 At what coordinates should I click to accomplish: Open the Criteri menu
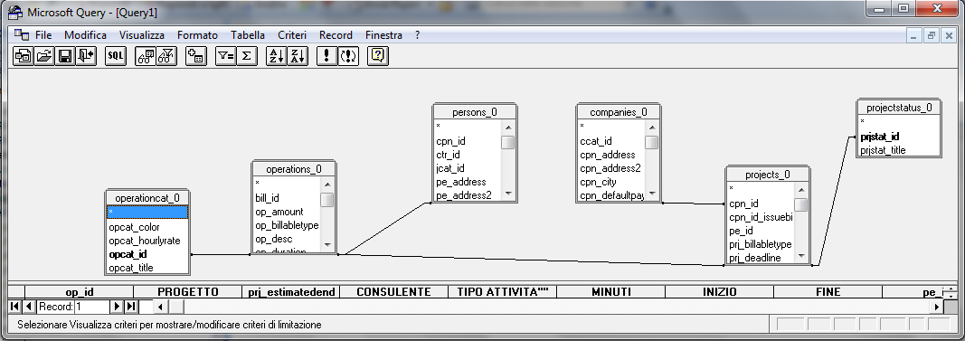click(292, 35)
